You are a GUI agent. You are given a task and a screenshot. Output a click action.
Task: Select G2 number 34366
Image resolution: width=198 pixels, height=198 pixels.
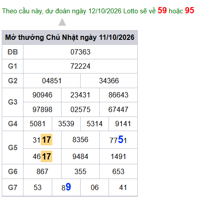(109, 81)
